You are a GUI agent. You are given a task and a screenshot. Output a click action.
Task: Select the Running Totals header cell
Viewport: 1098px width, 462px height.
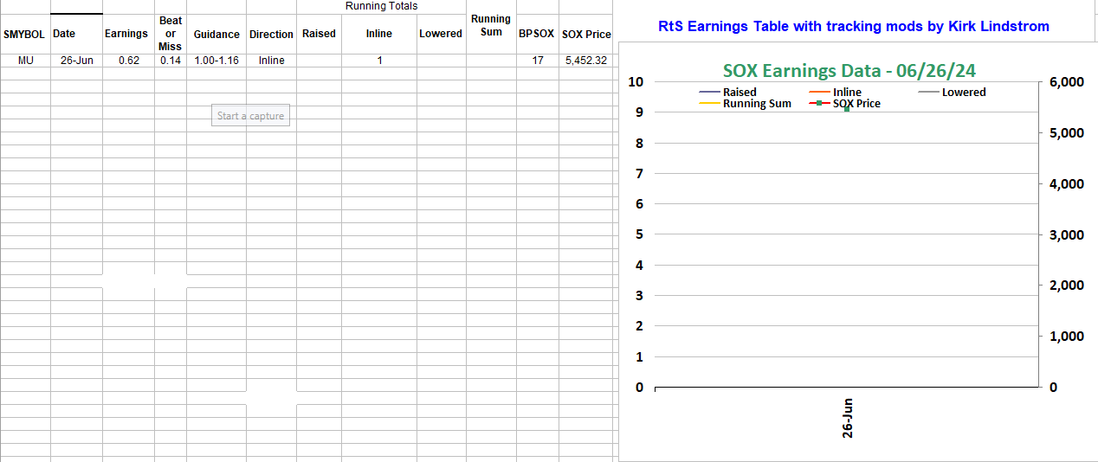click(381, 6)
